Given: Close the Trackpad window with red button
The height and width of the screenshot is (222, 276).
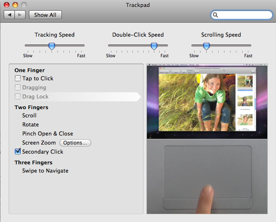Looking at the screenshot, I should (7, 5).
